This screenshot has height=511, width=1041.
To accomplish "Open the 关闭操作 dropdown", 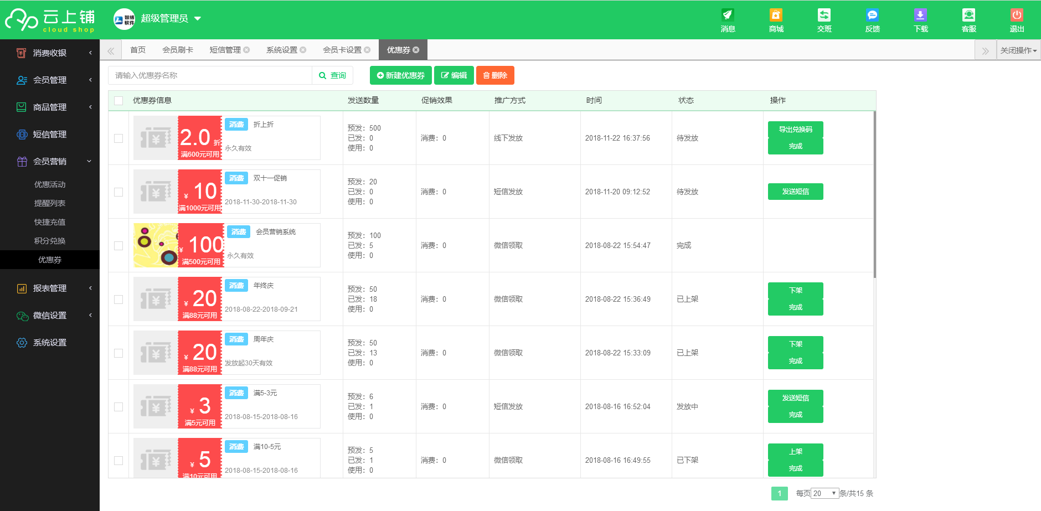I will (x=1019, y=50).
